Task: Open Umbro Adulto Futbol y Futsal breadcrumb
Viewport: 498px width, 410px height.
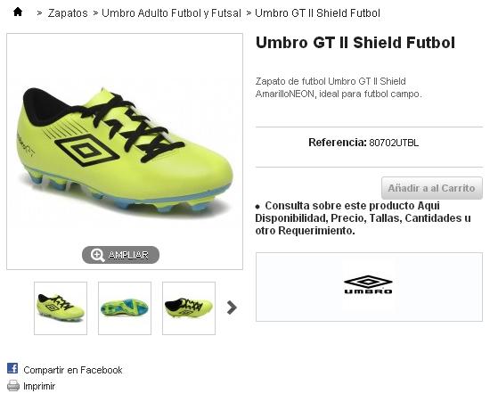Action: pos(171,13)
